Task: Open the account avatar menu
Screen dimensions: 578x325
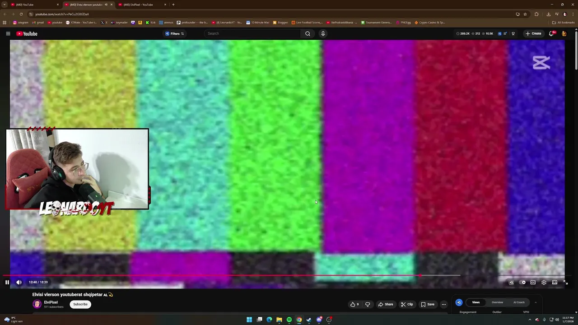Action: pos(564,33)
